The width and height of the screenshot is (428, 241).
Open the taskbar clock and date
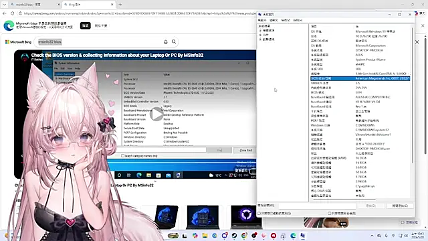418,236
